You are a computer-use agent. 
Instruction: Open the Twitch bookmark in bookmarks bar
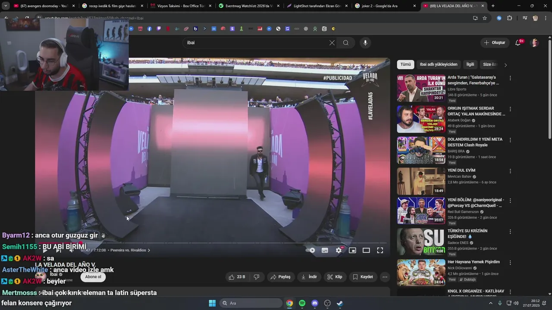pyautogui.click(x=159, y=29)
